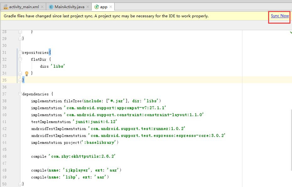Click the XML file icon on activity_main.xml tab

[6, 7]
